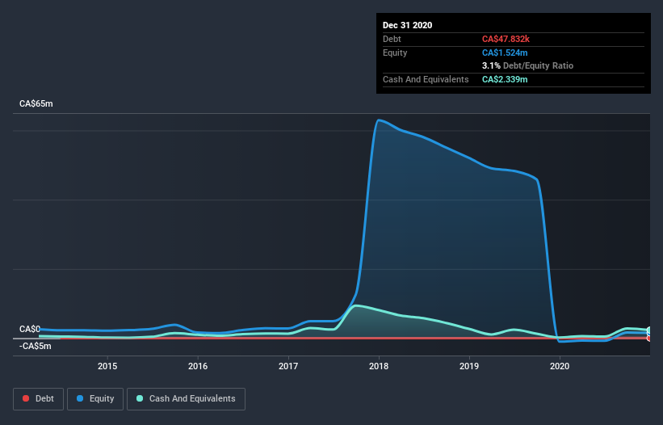Click the Equity value CA$1.524m

[505, 53]
